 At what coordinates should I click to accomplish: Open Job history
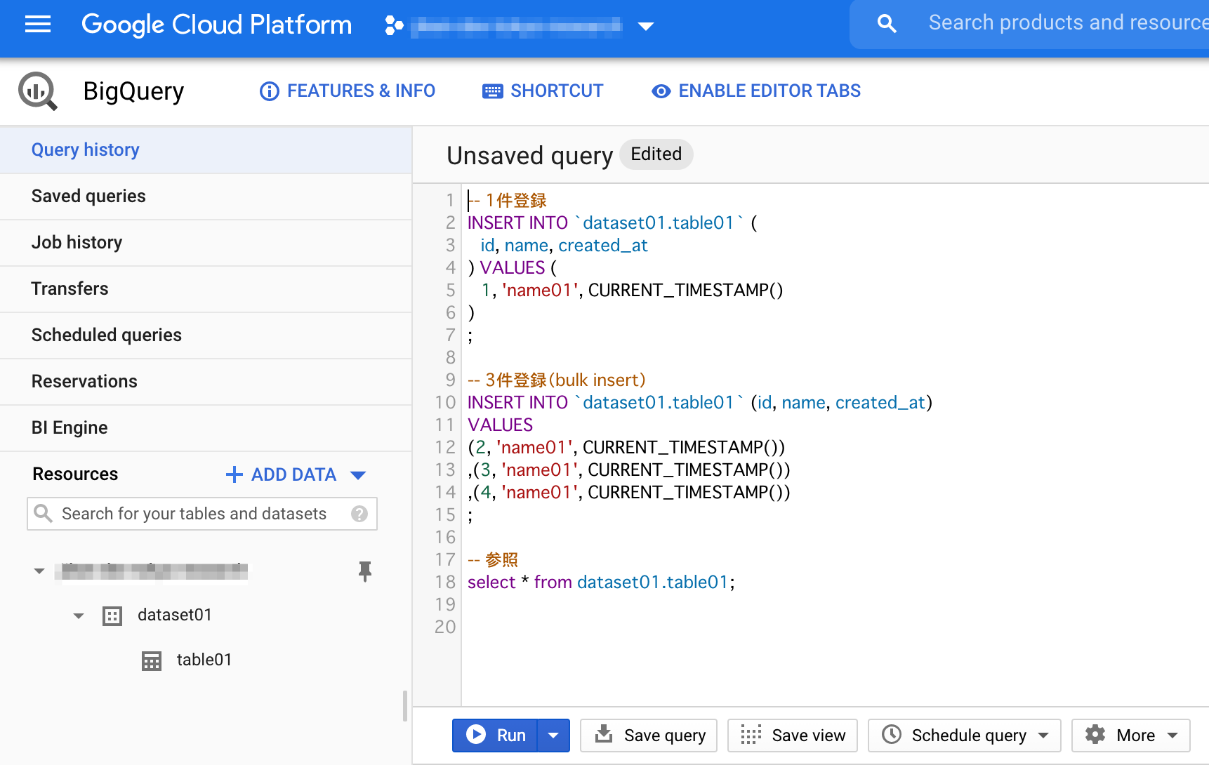206,243
